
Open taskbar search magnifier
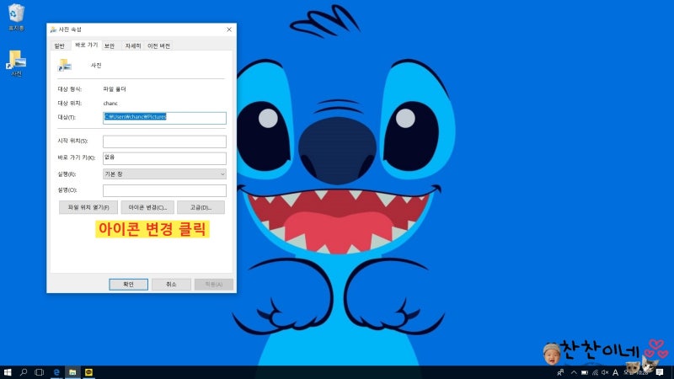point(24,372)
